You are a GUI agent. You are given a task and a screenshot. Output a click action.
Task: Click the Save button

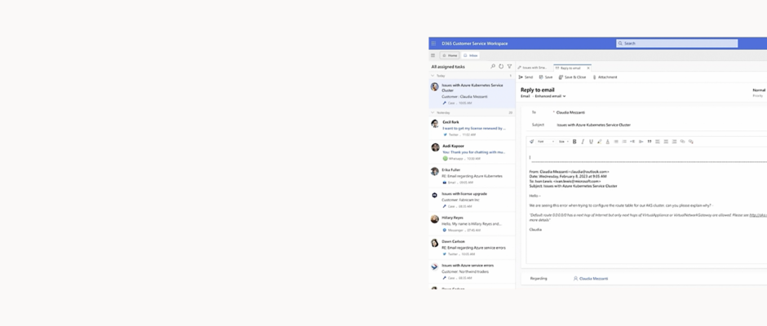(546, 77)
